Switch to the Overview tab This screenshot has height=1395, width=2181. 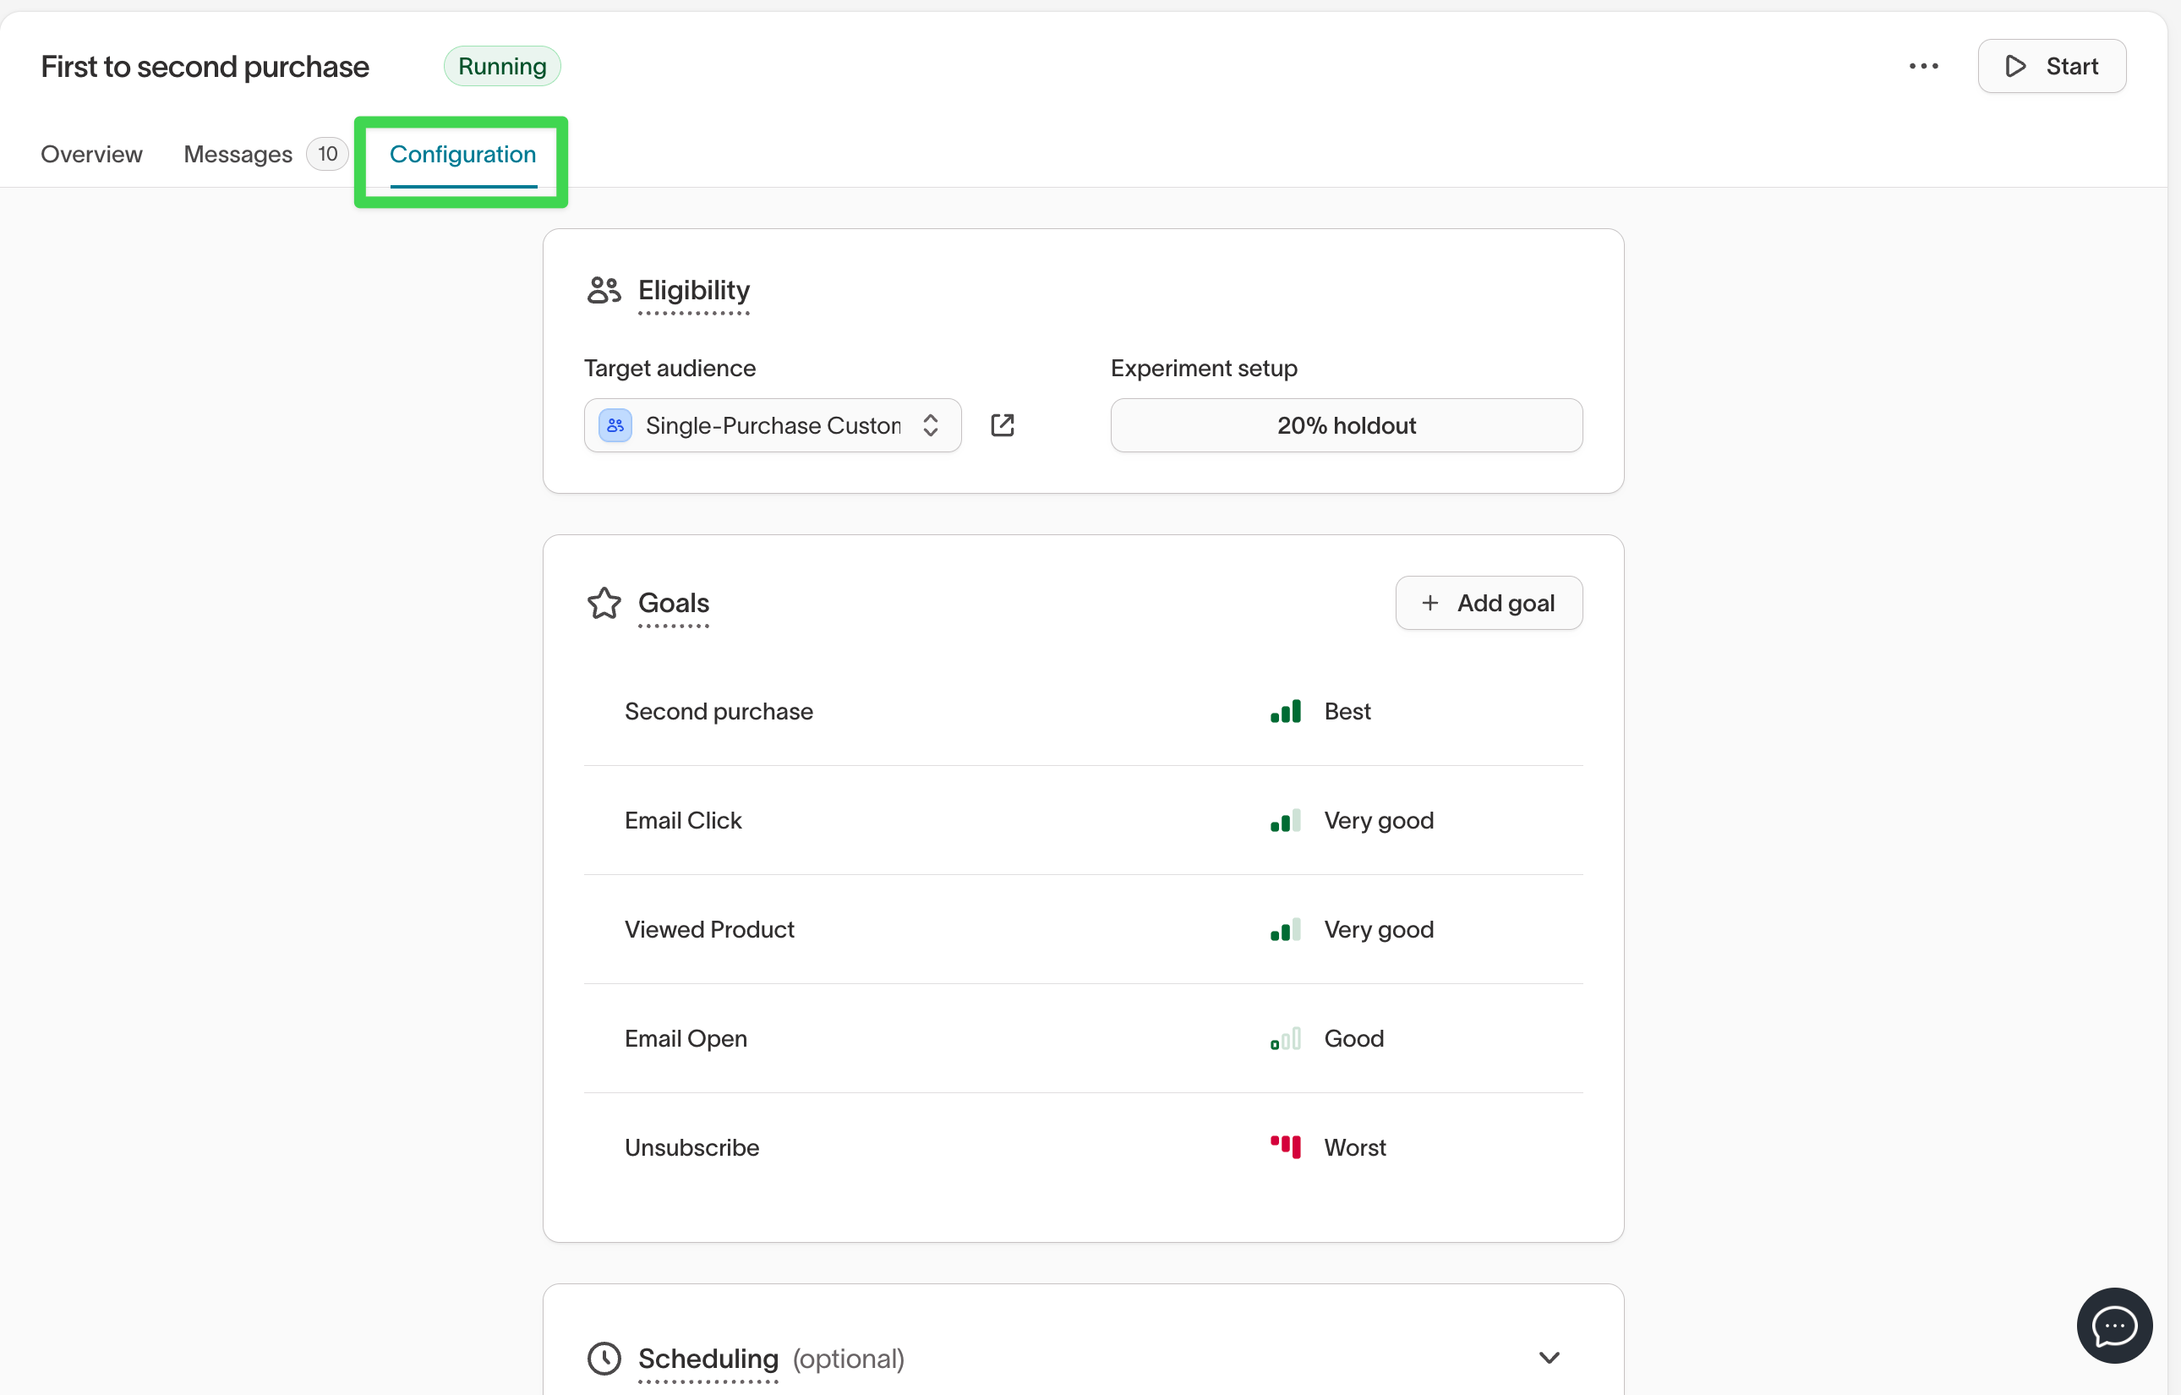pos(91,154)
